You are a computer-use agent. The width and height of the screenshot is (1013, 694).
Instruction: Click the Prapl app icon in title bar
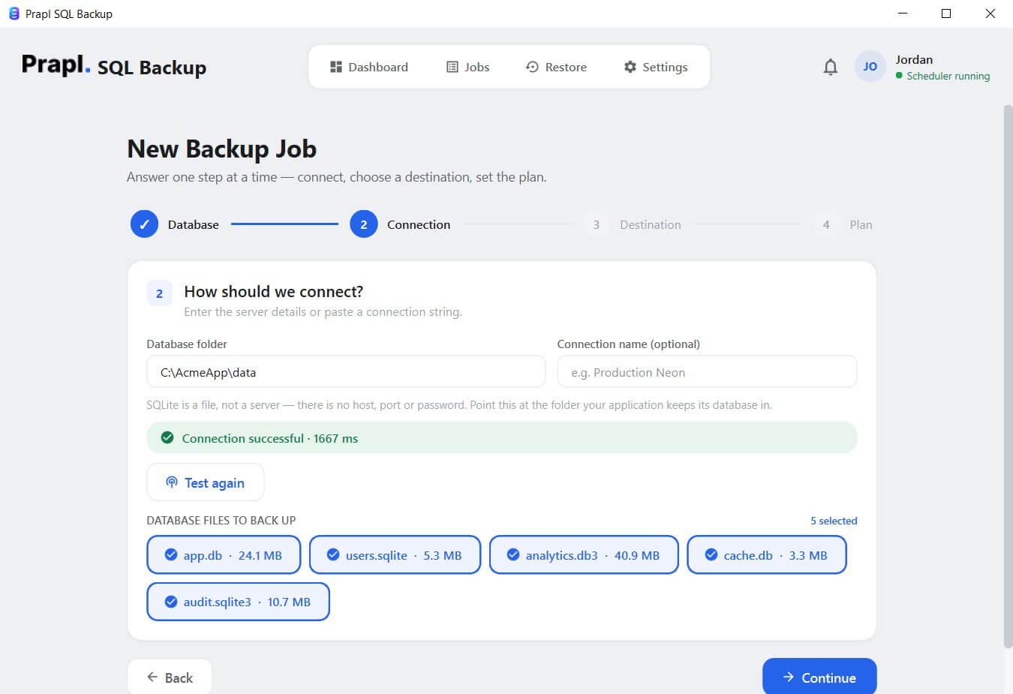tap(14, 14)
